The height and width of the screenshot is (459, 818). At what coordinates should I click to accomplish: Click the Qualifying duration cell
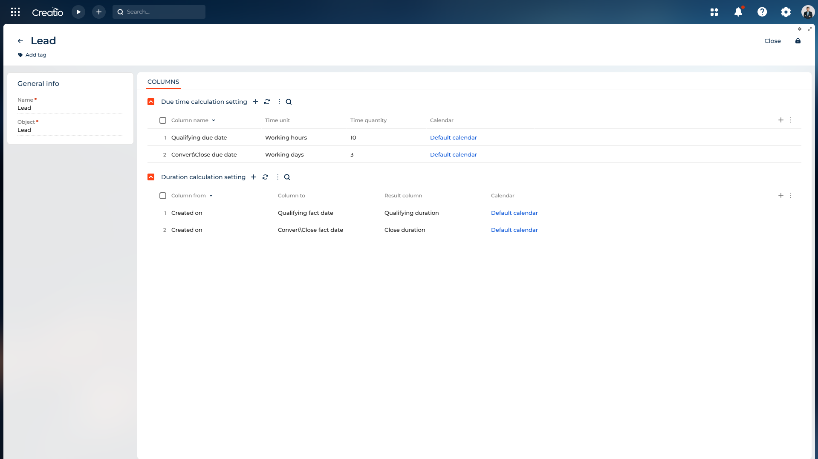click(x=412, y=213)
